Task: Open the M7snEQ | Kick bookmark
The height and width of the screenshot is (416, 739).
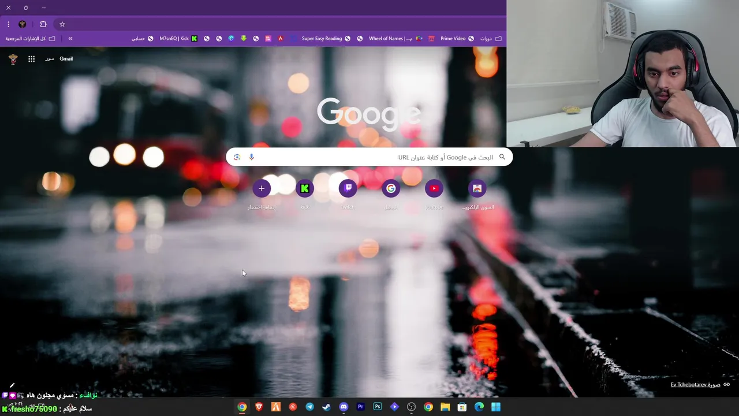Action: tap(178, 39)
